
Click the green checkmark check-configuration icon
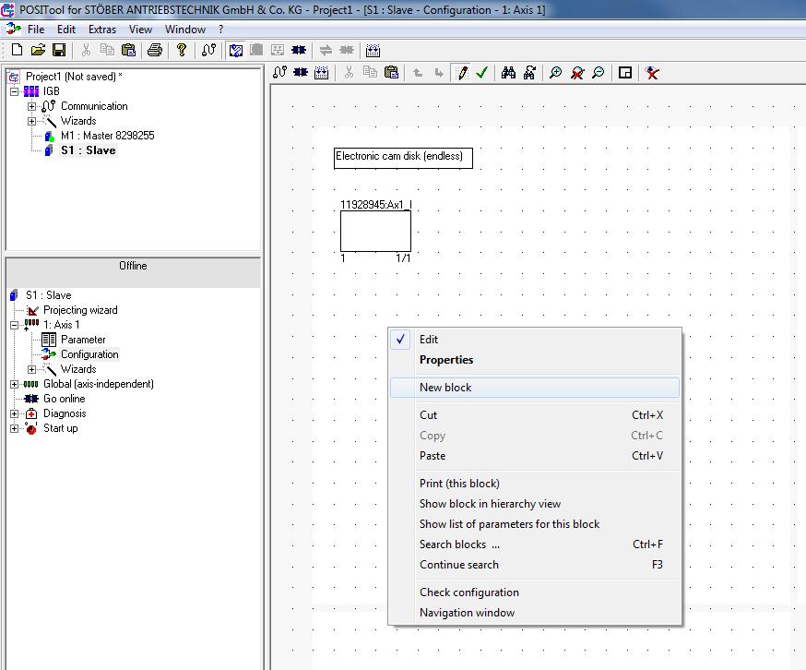pyautogui.click(x=481, y=73)
